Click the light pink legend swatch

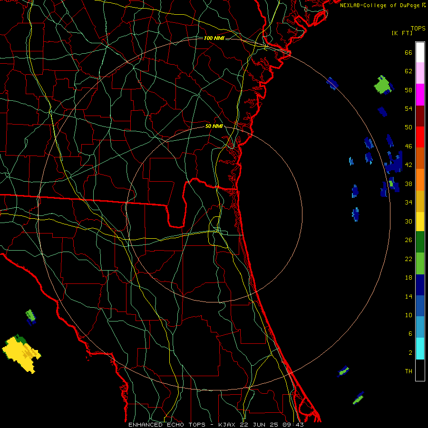pyautogui.click(x=420, y=73)
